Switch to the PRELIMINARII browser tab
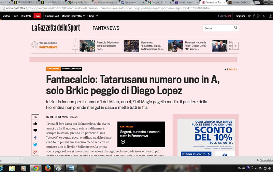 (x=25, y=2)
